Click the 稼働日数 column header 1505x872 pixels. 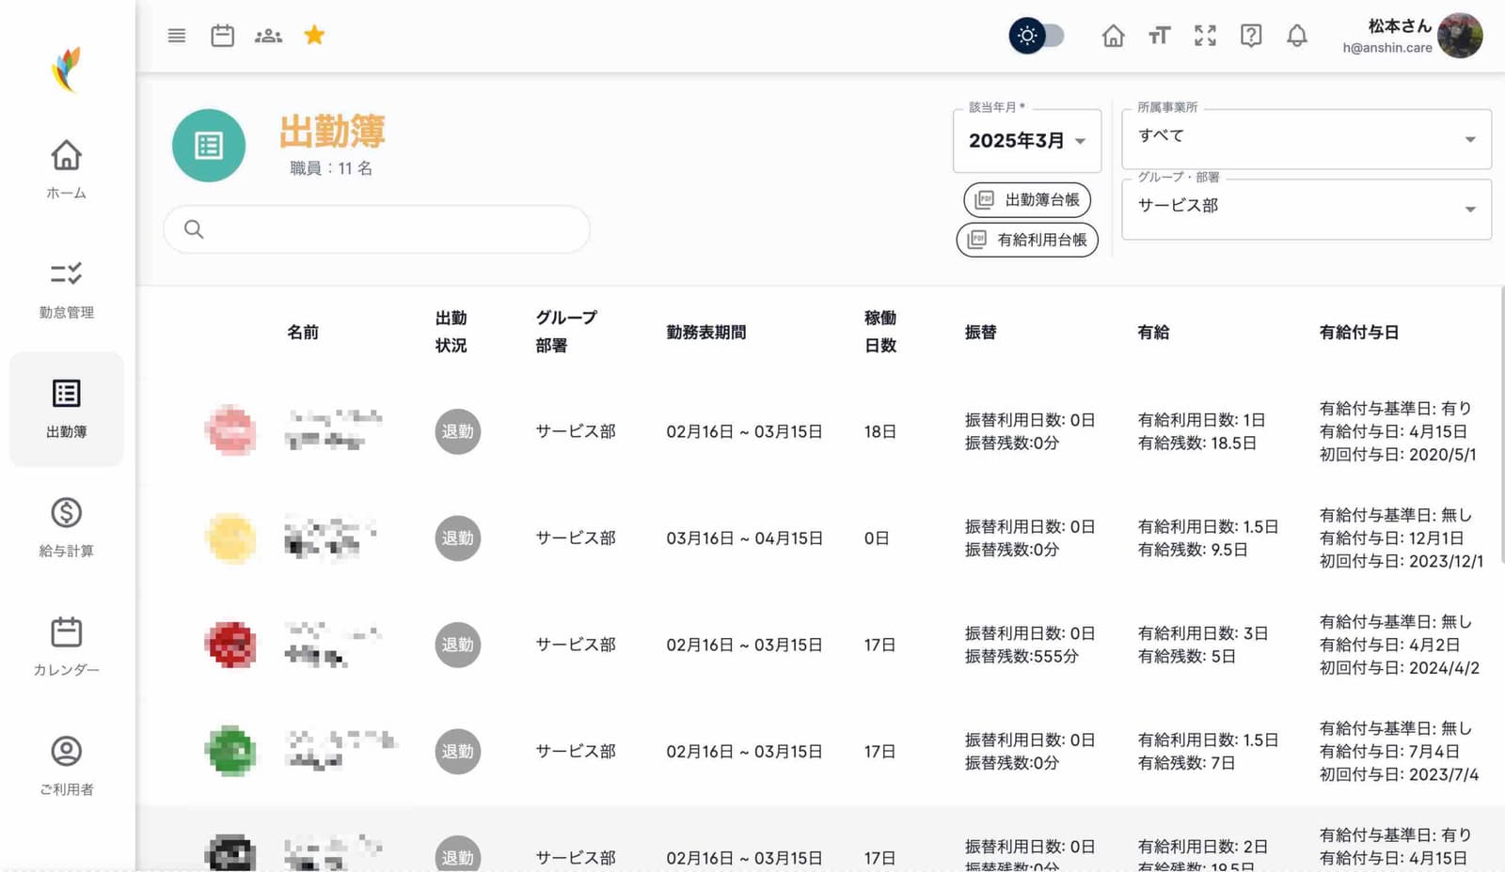(880, 332)
